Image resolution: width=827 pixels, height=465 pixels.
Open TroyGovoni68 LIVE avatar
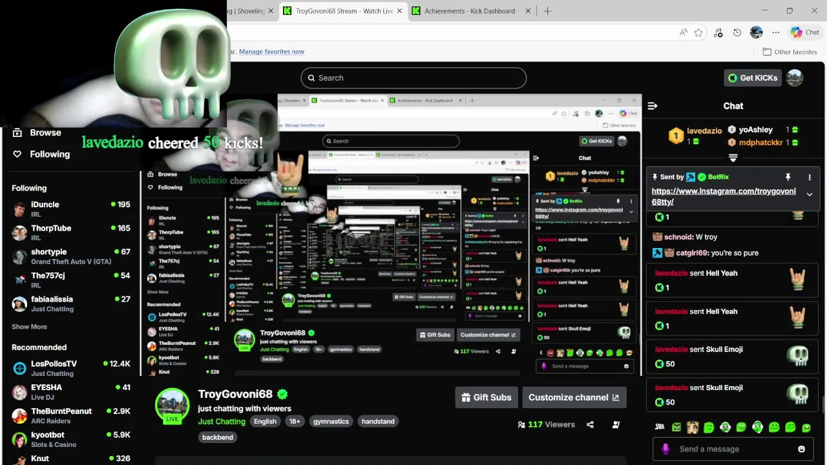tap(172, 406)
